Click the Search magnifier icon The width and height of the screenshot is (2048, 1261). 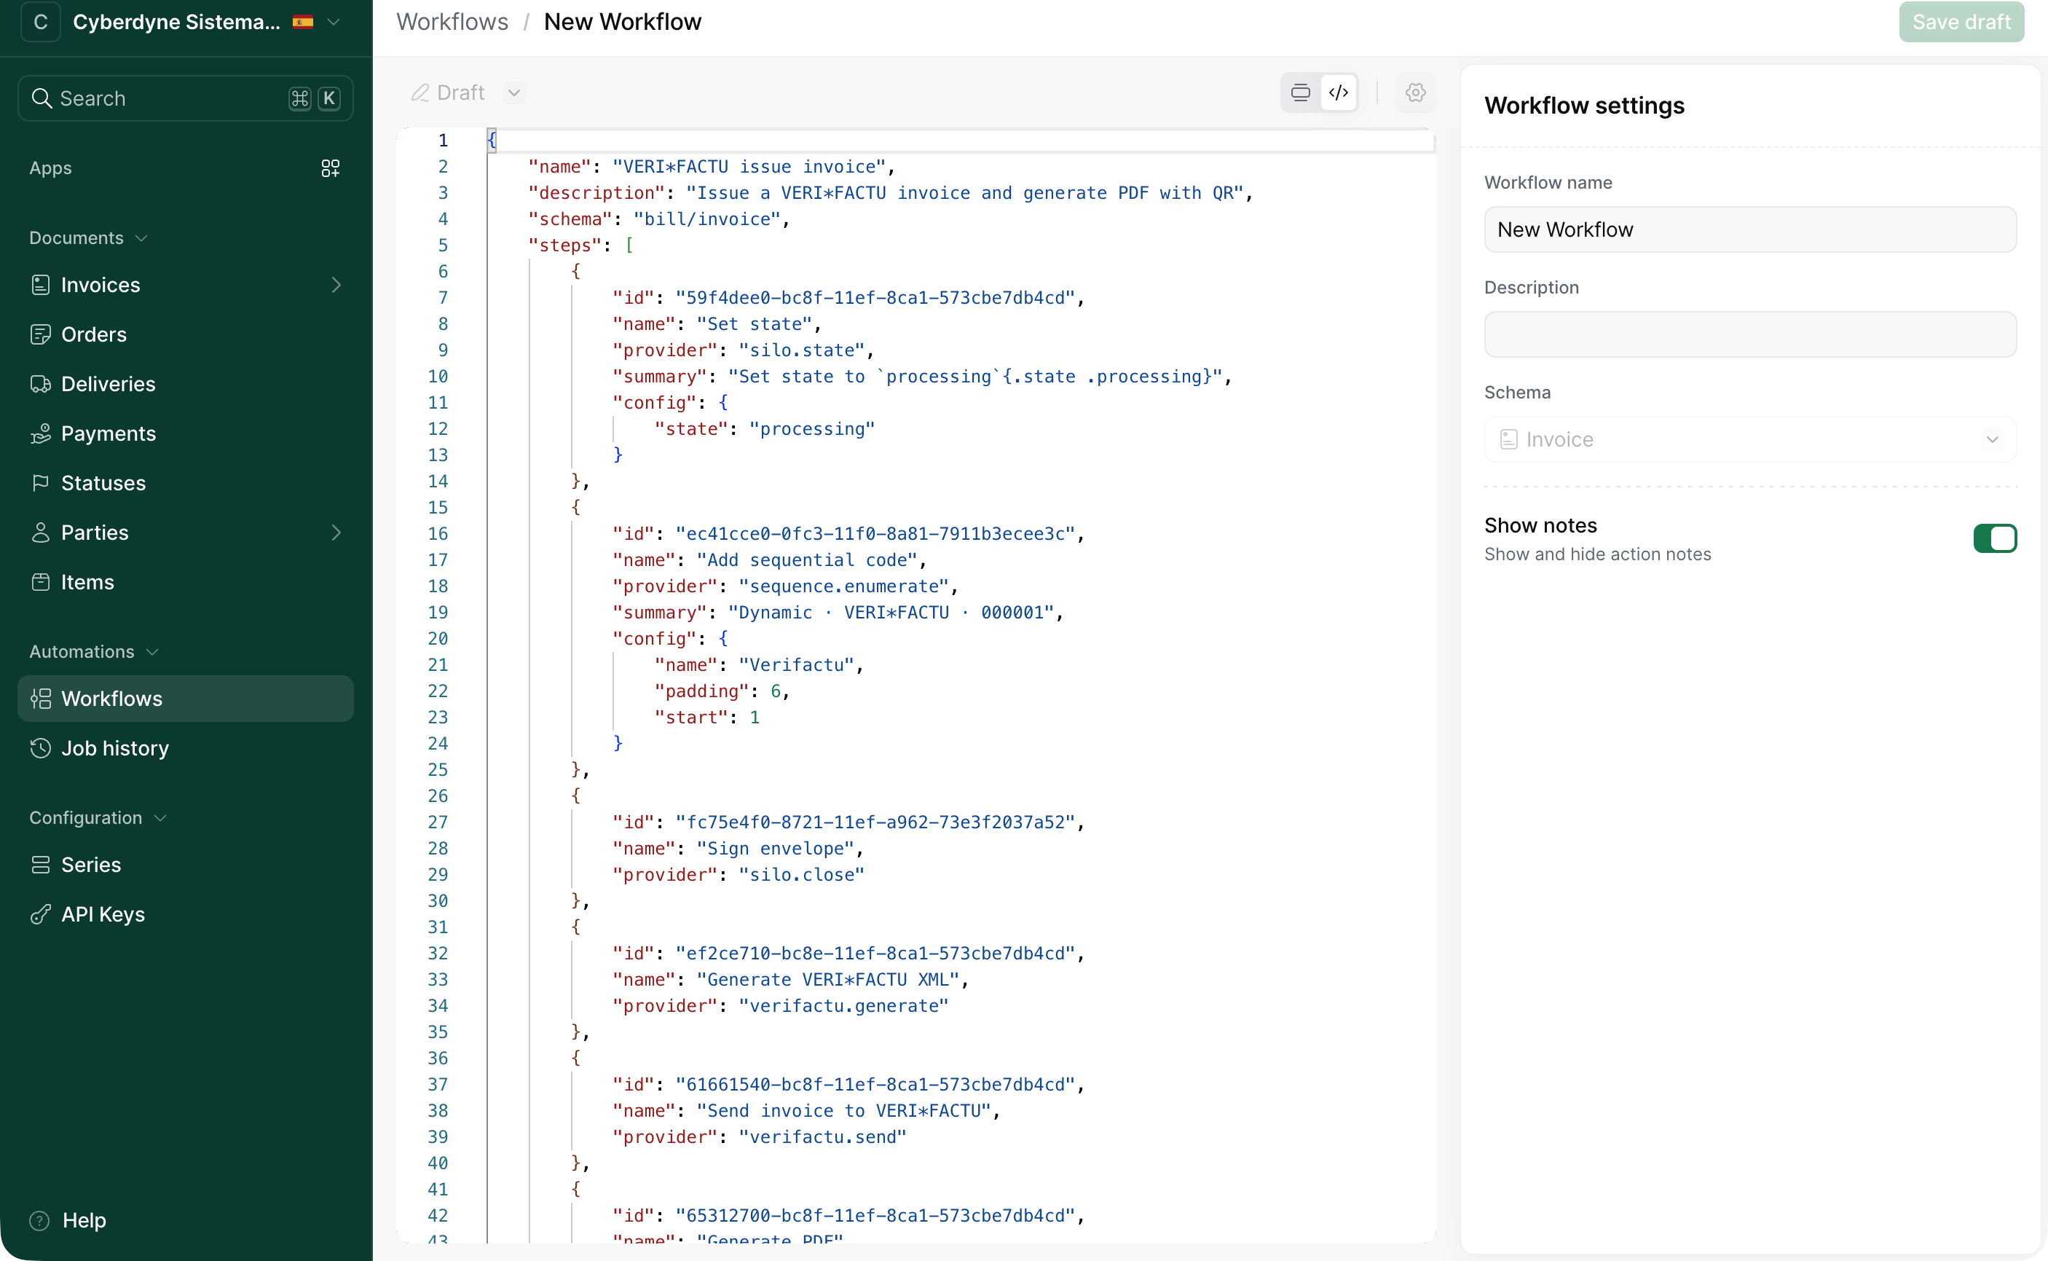(x=41, y=98)
